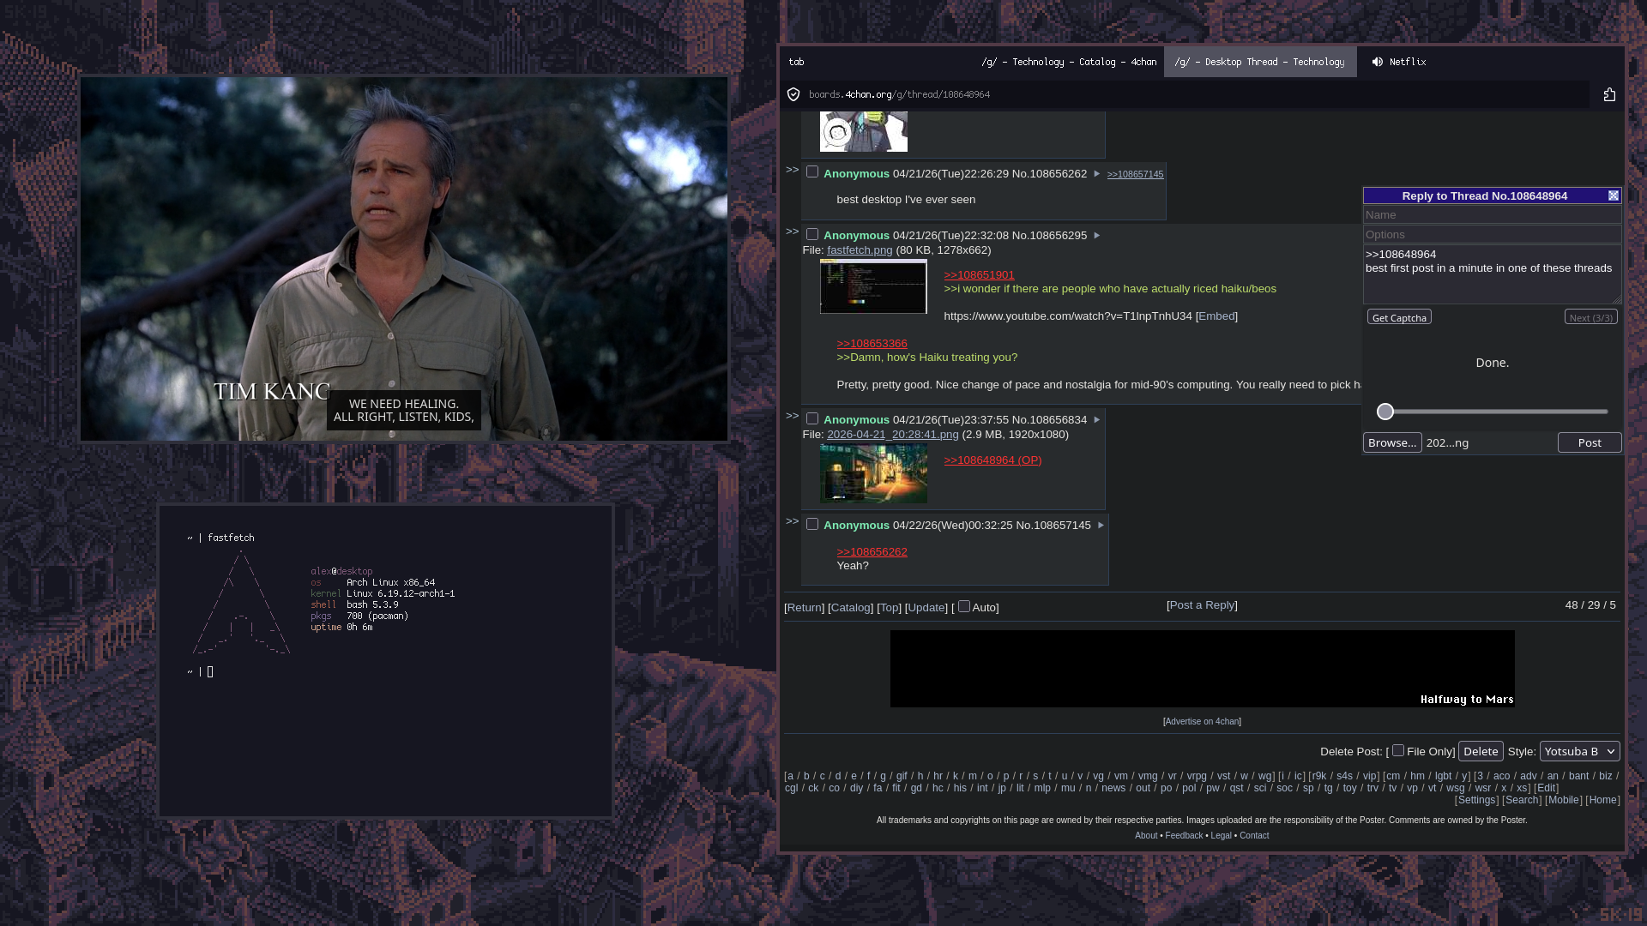Hide post No.108657145 using the >> icon
This screenshot has width=1647, height=926.
(792, 521)
